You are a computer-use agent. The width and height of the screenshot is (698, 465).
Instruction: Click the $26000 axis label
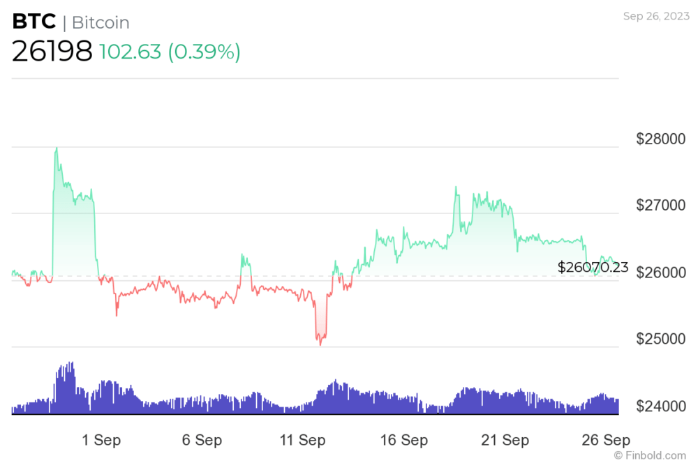660,272
